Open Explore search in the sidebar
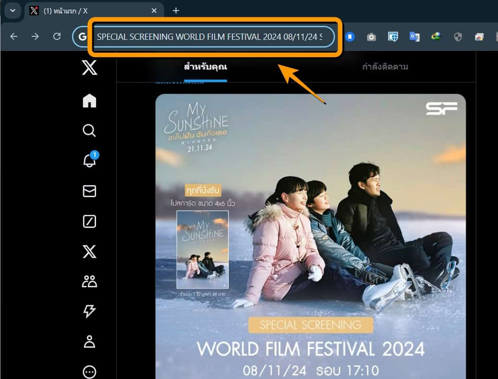 coord(89,130)
